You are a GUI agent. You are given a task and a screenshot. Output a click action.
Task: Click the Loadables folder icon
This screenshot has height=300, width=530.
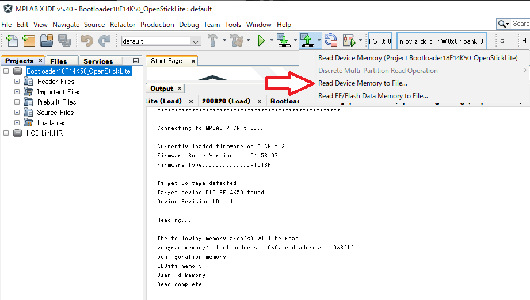tap(28, 123)
